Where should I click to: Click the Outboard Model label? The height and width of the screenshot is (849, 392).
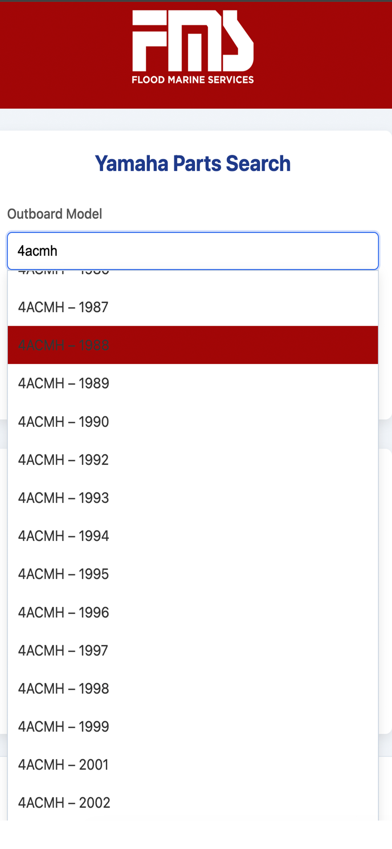coord(55,214)
